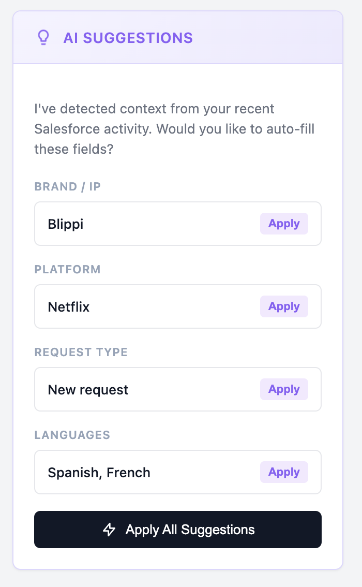
Task: Apply the Blippi brand suggestion
Action: tap(284, 224)
